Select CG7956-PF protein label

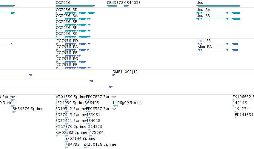tap(67, 65)
